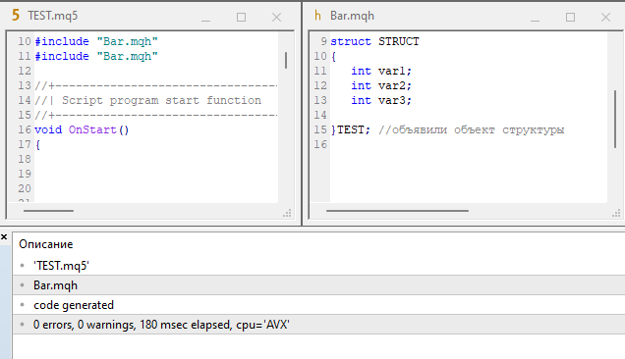The height and width of the screenshot is (359, 625).
Task: Click the 'int var1;' line
Action: 381,71
